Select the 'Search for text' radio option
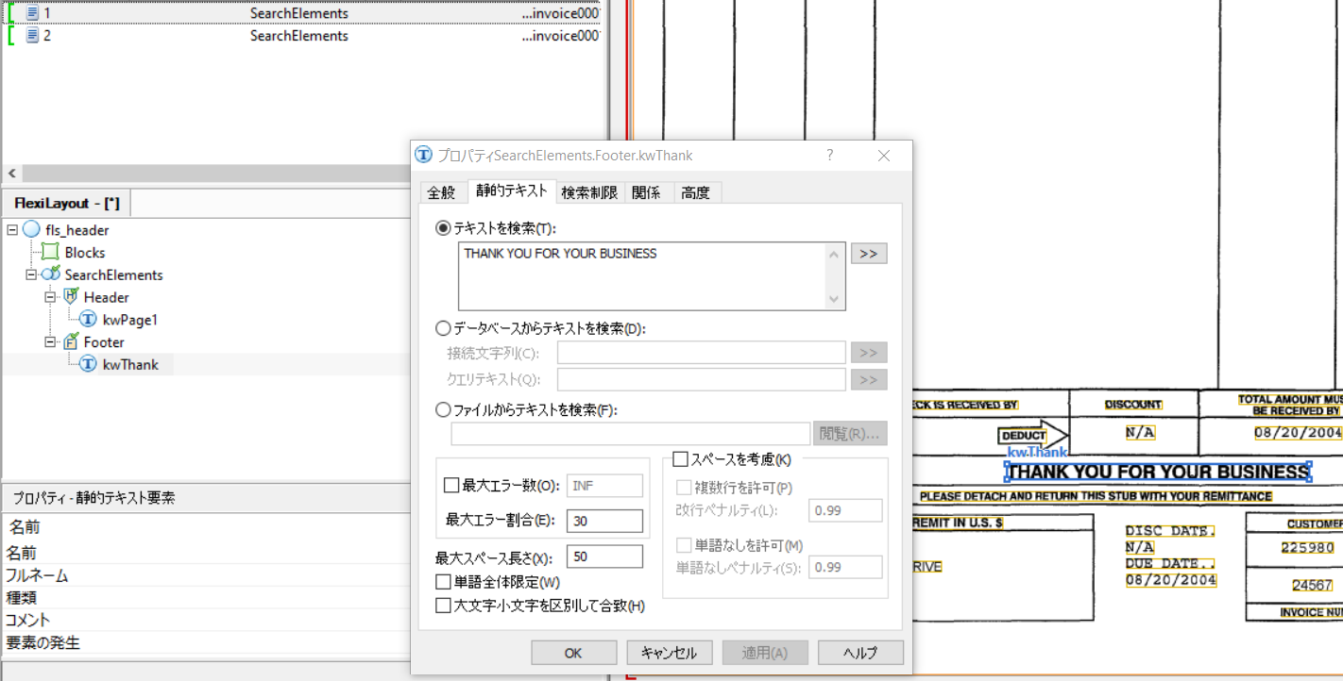This screenshot has height=681, width=1343. tap(442, 228)
